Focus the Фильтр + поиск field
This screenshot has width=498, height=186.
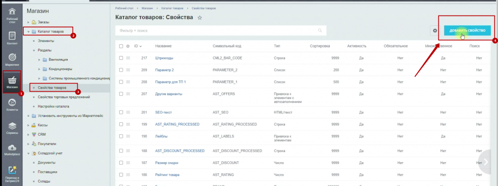click(x=221, y=31)
